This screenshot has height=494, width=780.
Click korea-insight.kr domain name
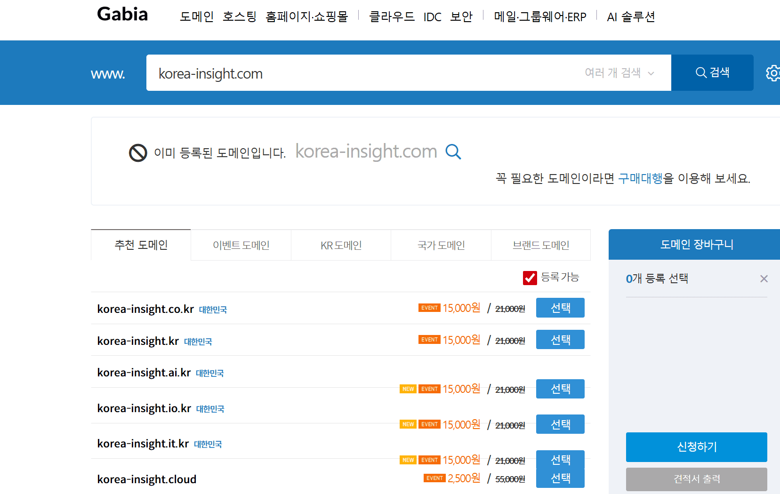[138, 341]
